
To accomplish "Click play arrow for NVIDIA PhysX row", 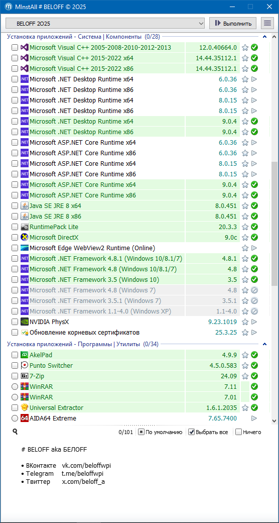I will pyautogui.click(x=254, y=322).
